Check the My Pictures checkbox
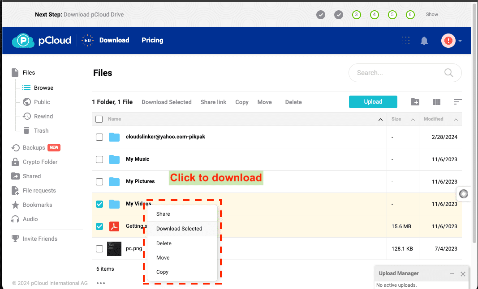Screen dimensions: 478x289 (99, 182)
